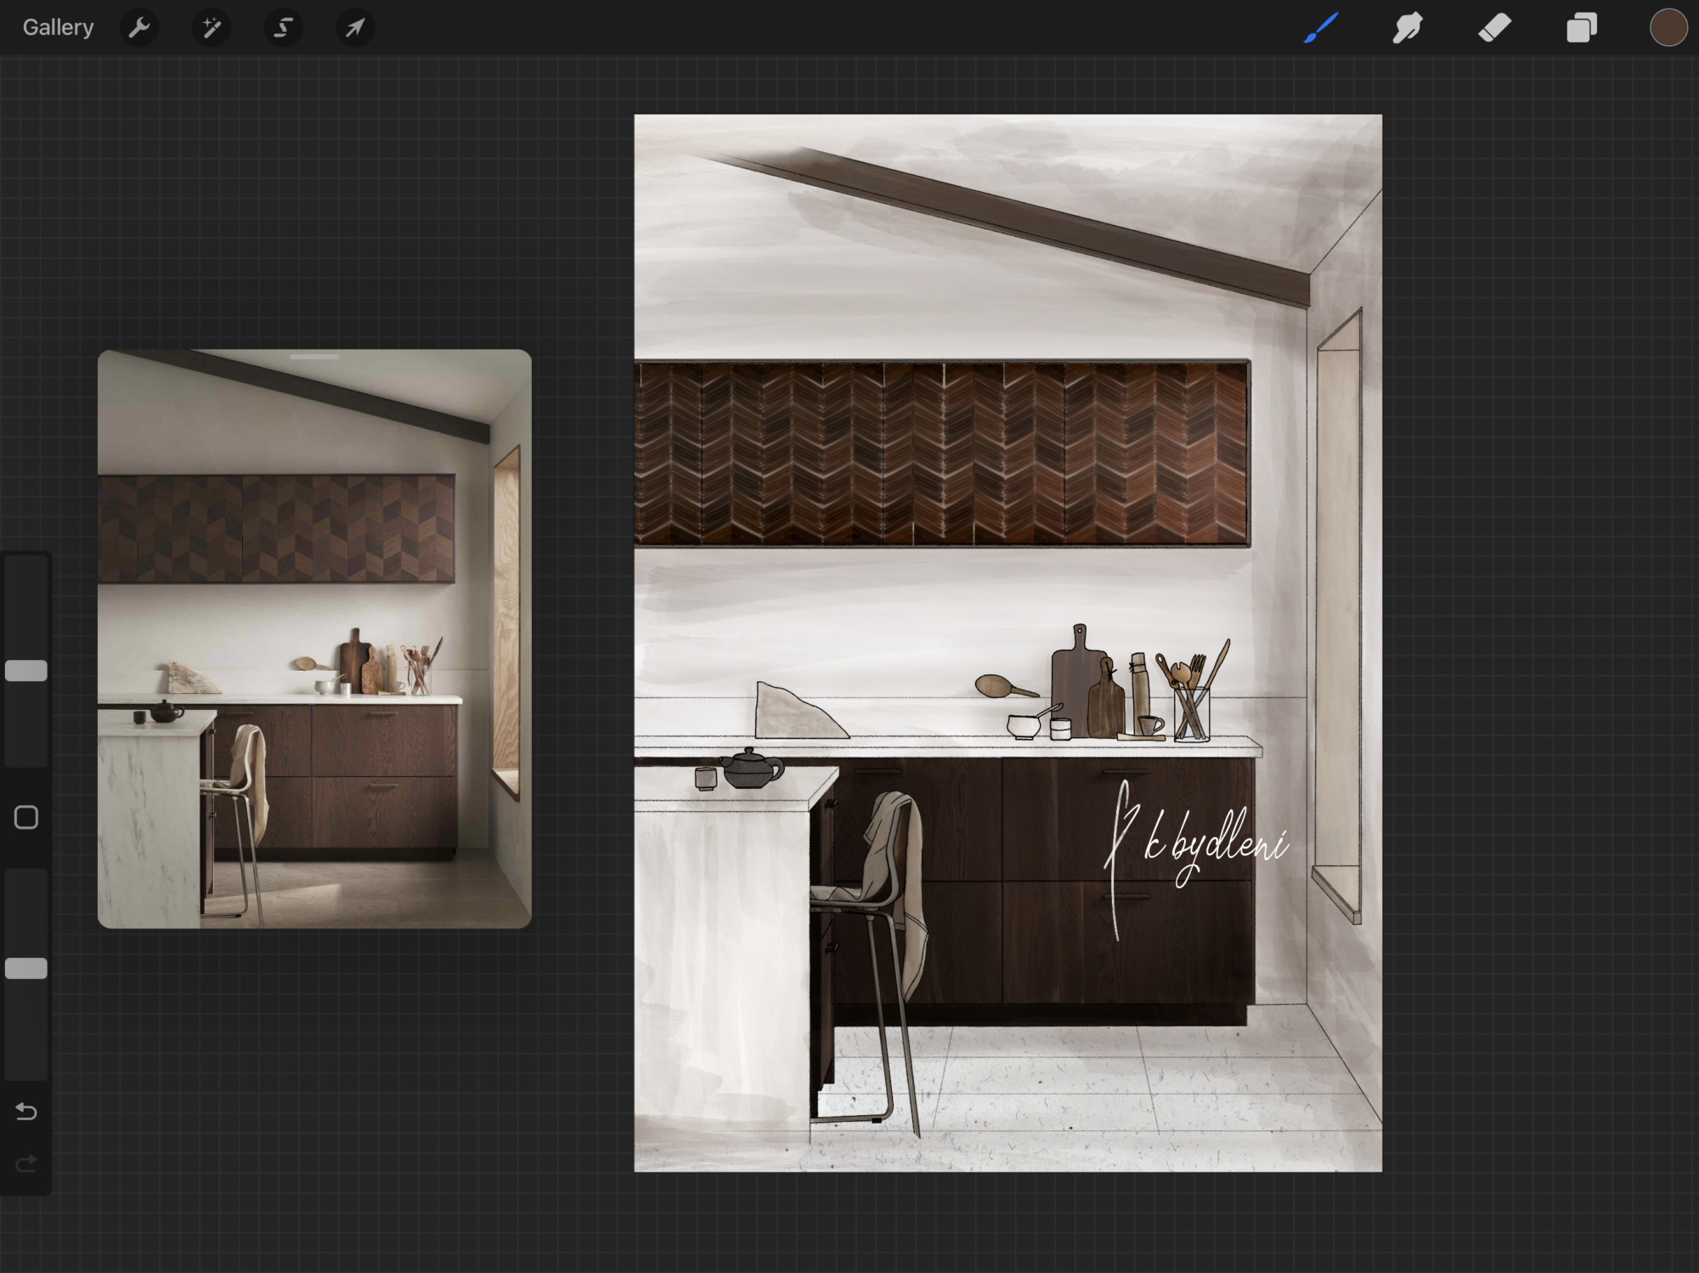The image size is (1699, 1273).
Task: Activate the Transform arrow tool
Action: pyautogui.click(x=355, y=28)
